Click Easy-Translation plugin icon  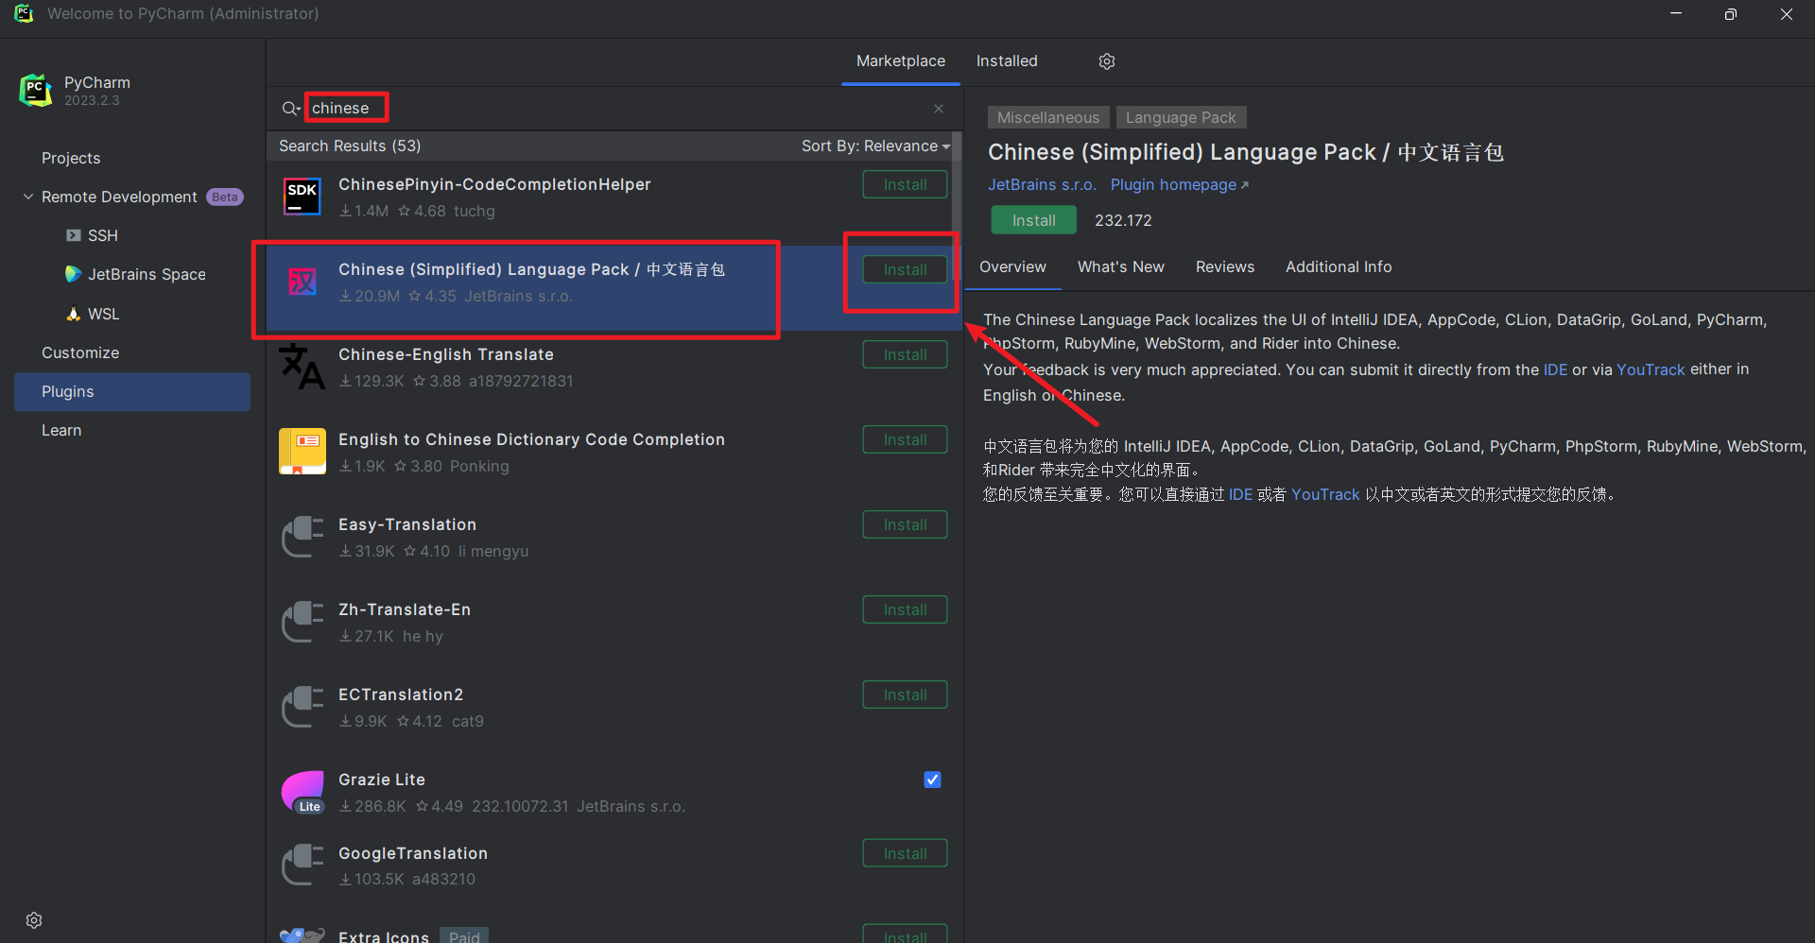(302, 537)
